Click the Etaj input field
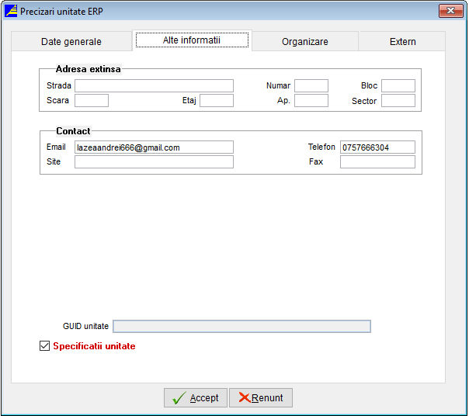This screenshot has width=469, height=416. [x=216, y=100]
